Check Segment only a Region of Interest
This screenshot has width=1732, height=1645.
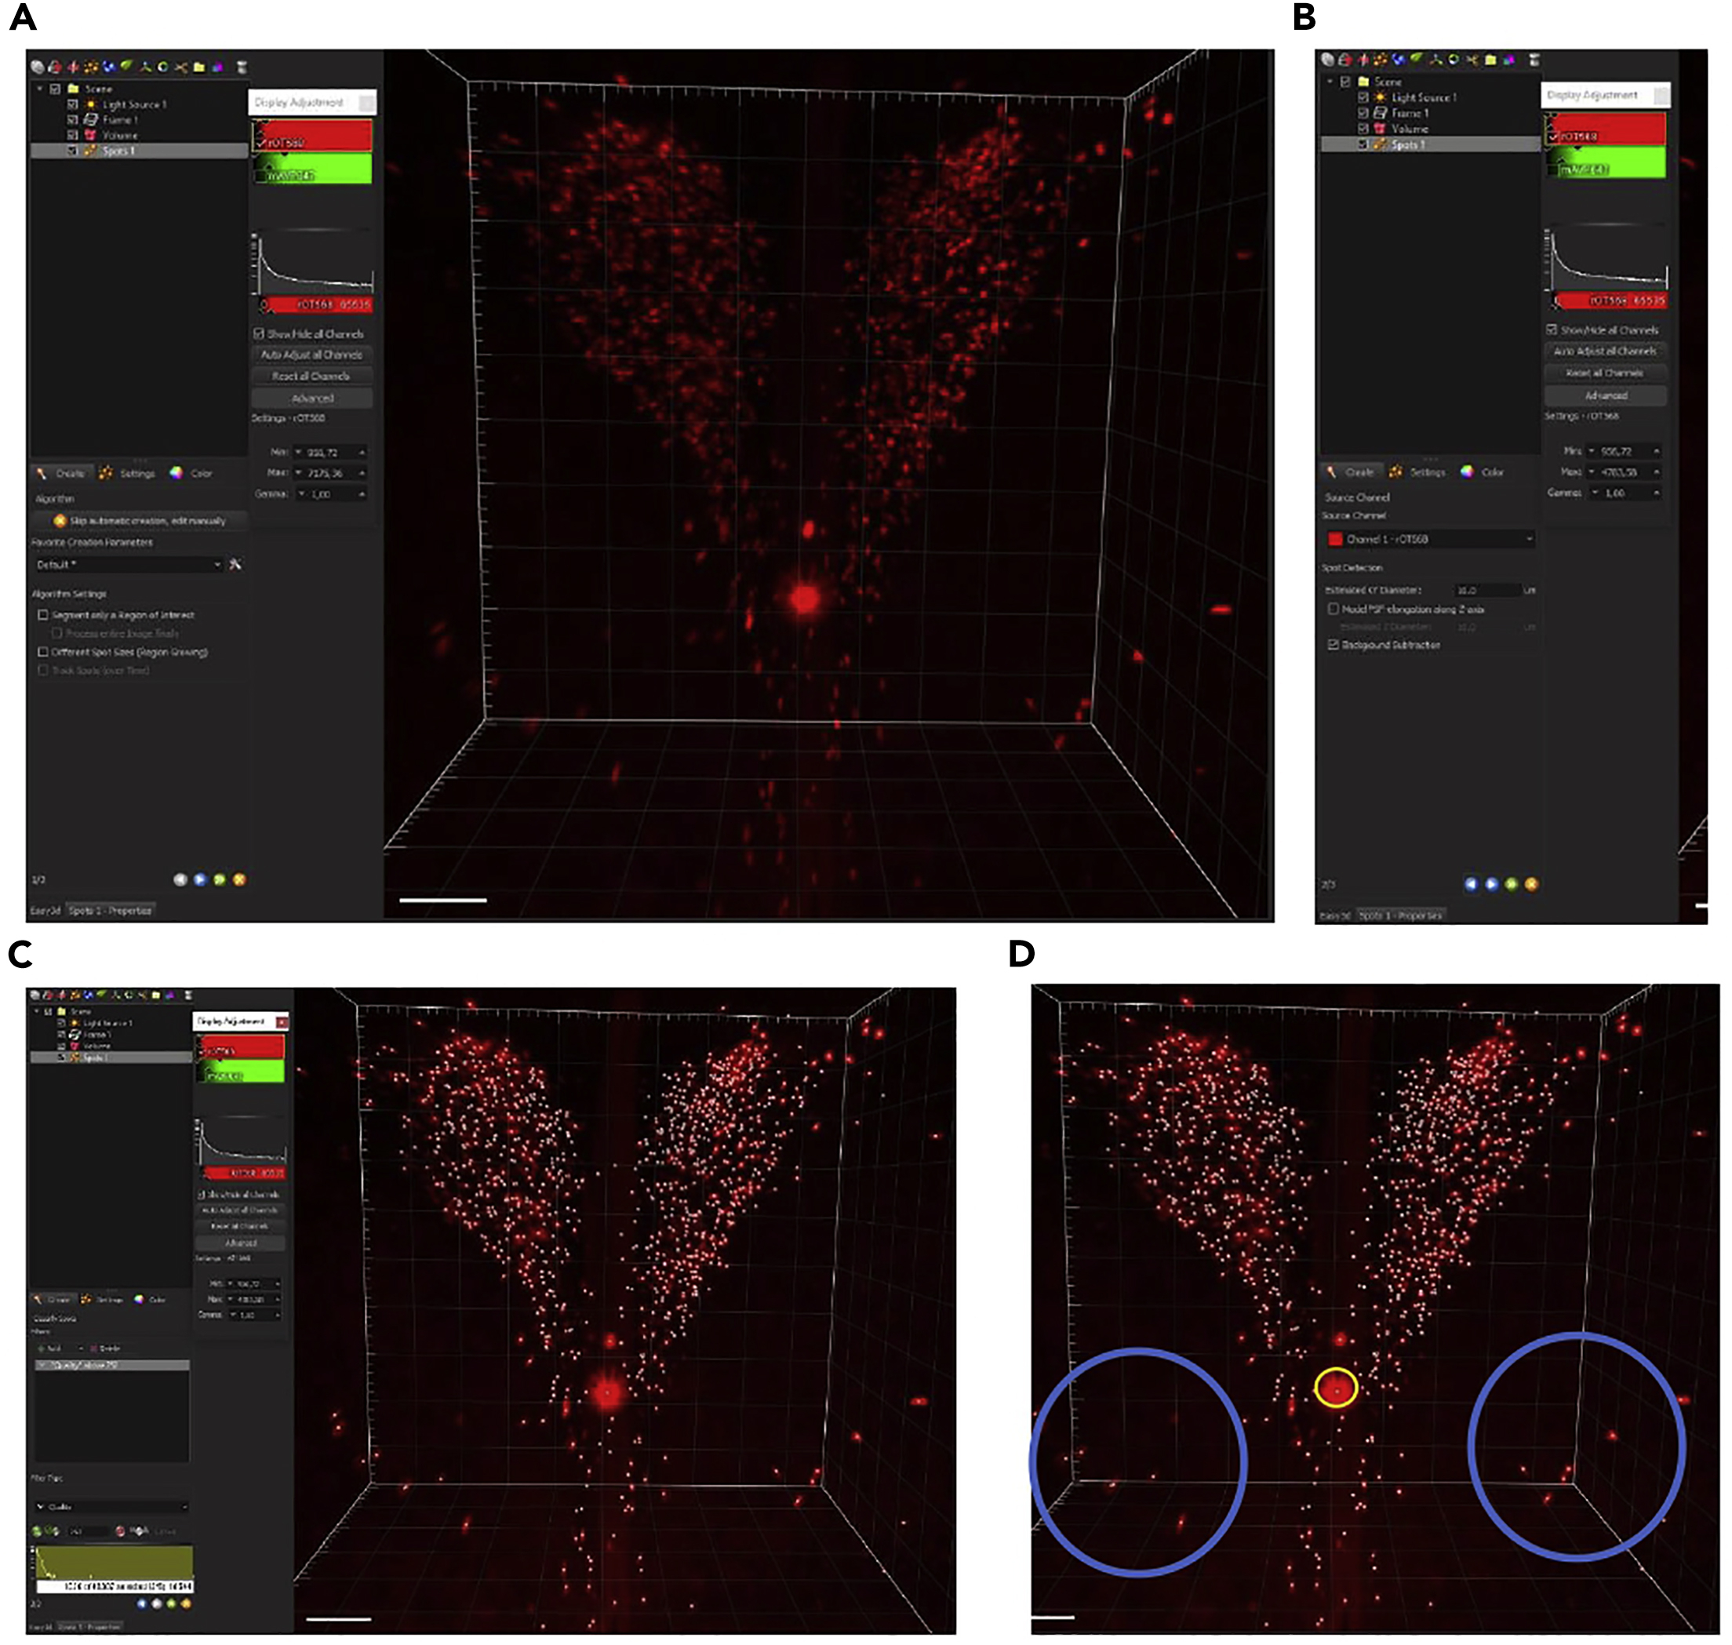[43, 617]
